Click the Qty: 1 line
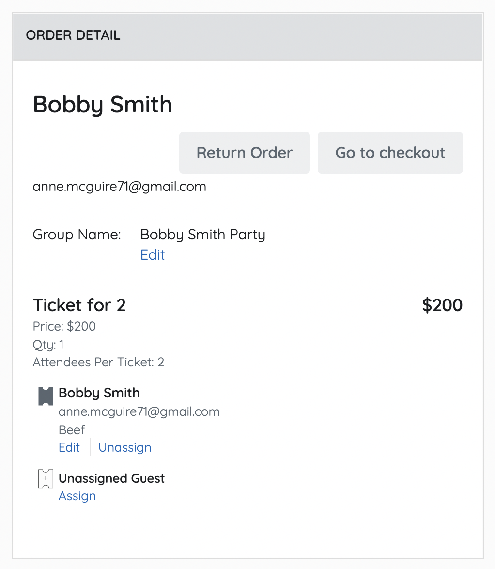This screenshot has height=569, width=495. tap(48, 345)
